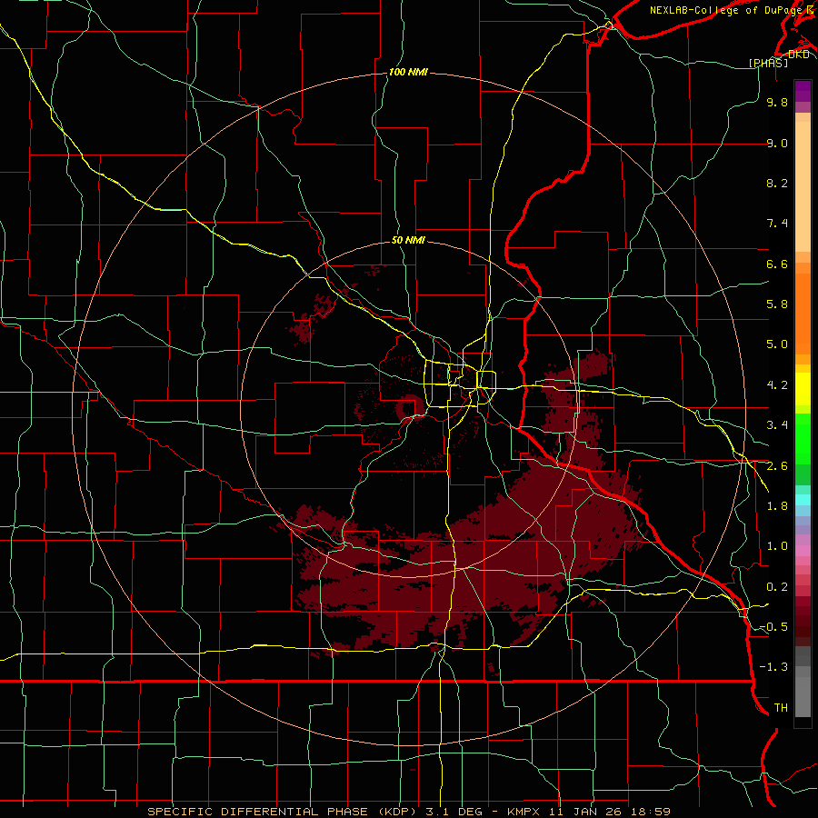Click the '2.6' legend scale value
This screenshot has width=818, height=818.
pos(777,466)
